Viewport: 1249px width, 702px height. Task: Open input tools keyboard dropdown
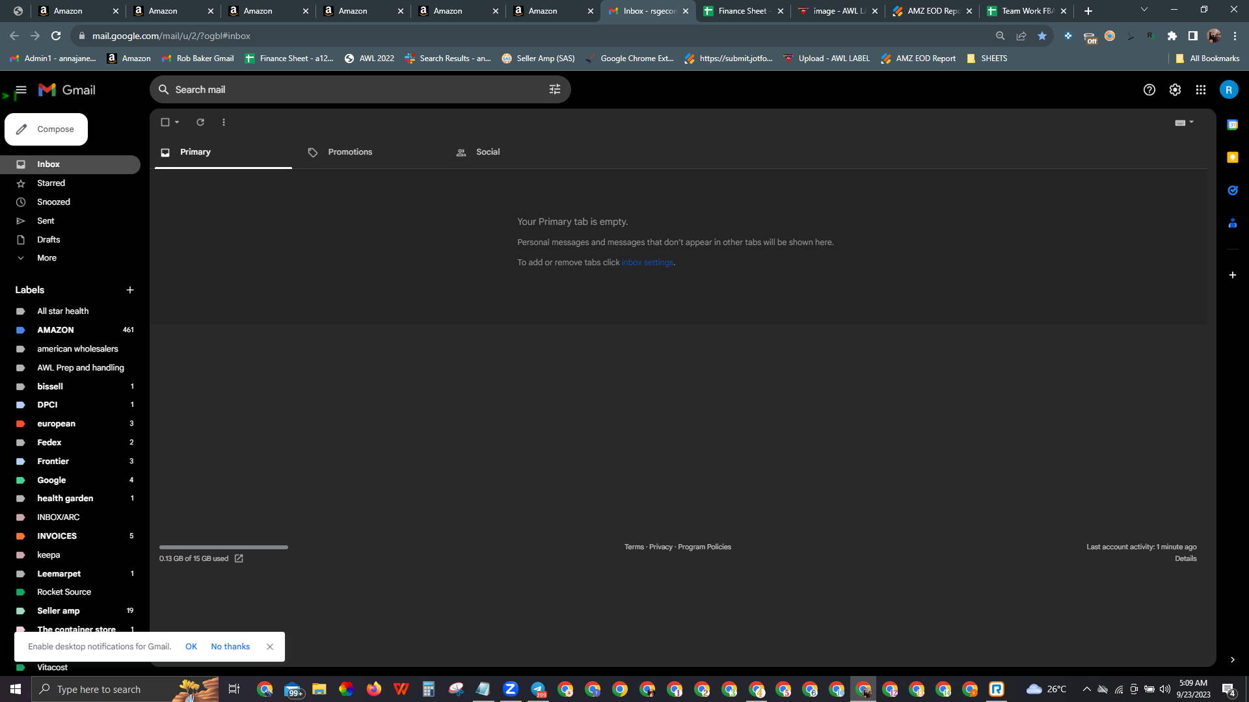(x=1185, y=122)
